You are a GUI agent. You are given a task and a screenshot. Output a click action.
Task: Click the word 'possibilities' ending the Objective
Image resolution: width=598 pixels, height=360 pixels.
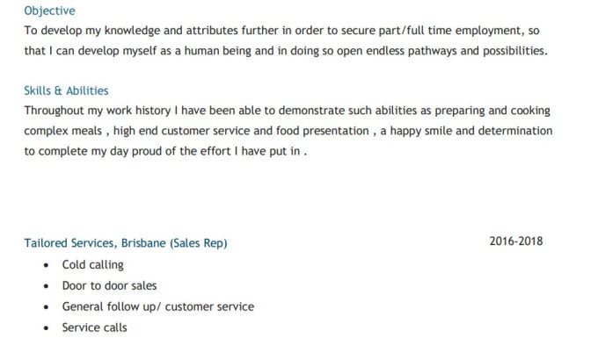[x=514, y=51]
